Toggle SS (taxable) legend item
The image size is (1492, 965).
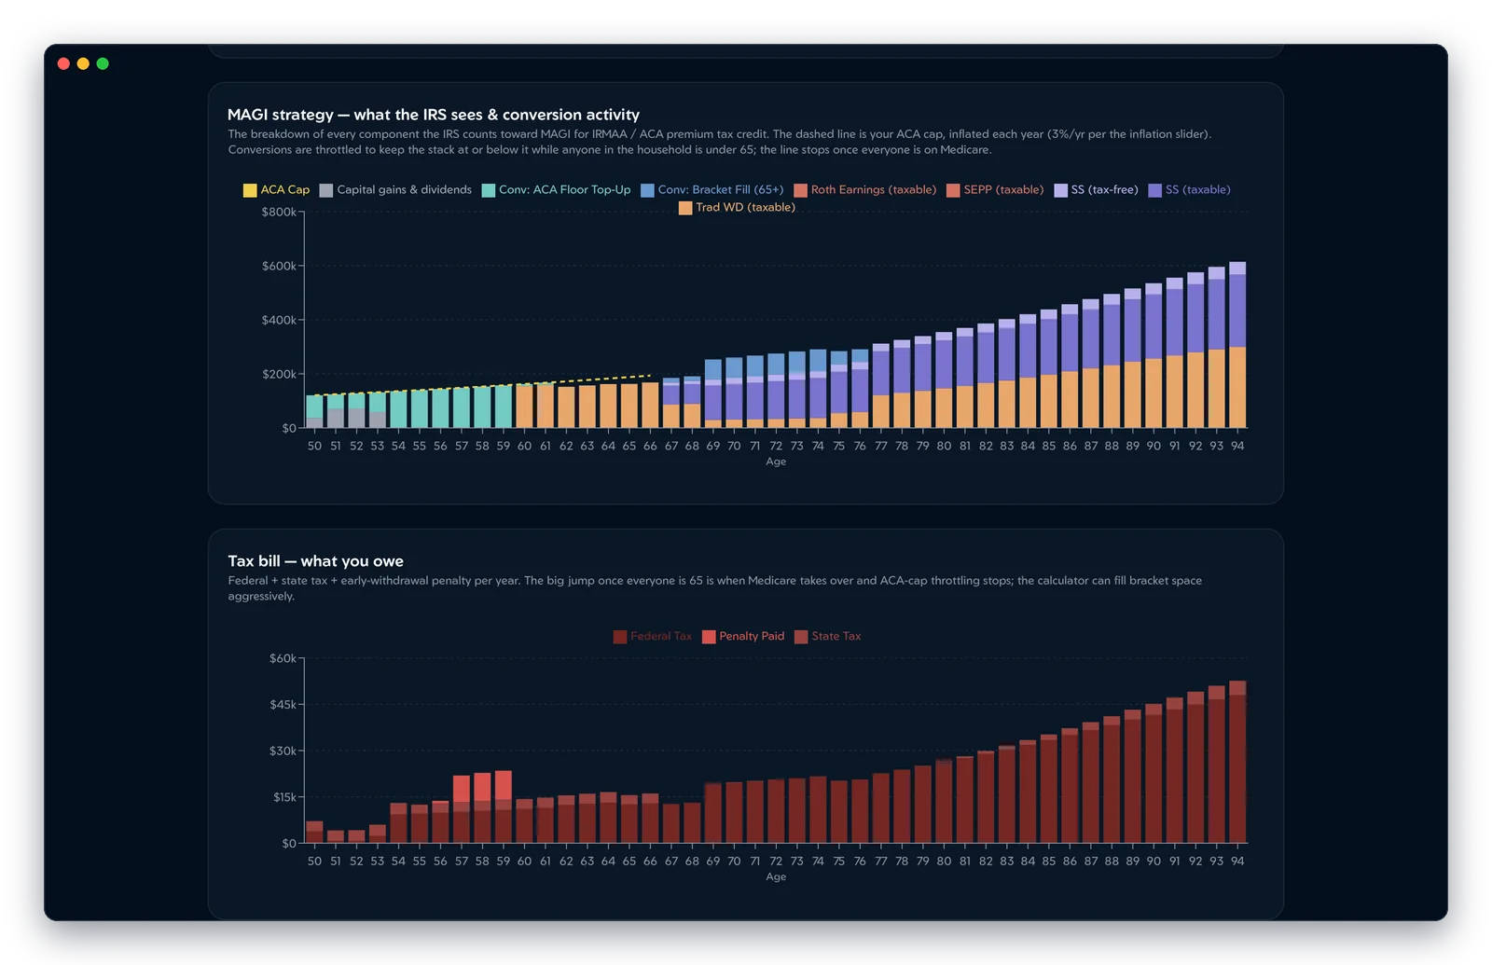1189,190
